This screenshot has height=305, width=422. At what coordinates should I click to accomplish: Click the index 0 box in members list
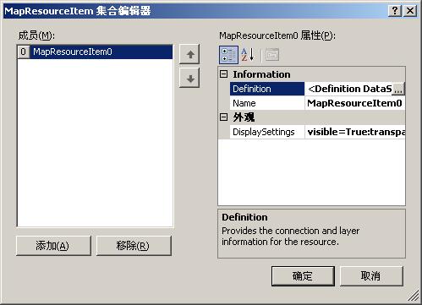point(24,52)
